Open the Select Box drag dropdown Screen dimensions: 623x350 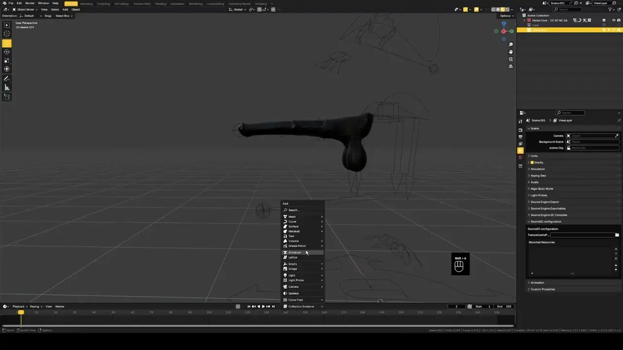64,16
